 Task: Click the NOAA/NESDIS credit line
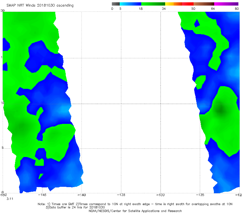click(135, 211)
